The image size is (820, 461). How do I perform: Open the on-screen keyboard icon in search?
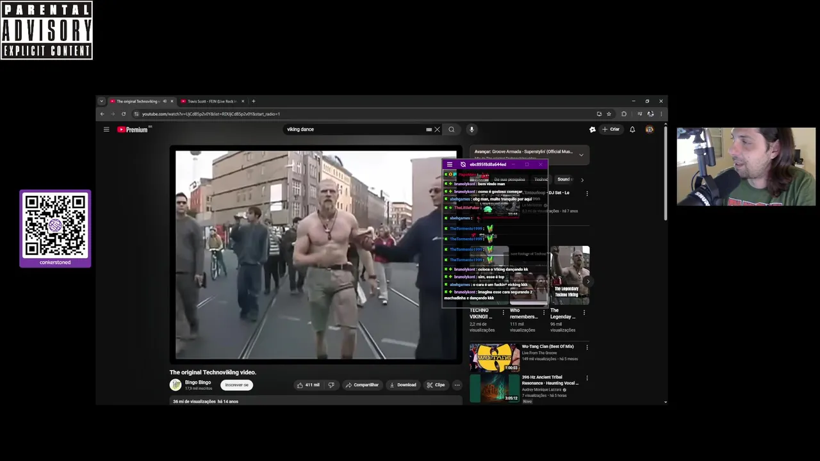[429, 129]
